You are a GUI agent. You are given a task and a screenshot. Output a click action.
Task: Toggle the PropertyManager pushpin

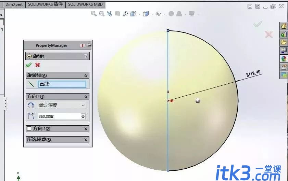(89, 45)
